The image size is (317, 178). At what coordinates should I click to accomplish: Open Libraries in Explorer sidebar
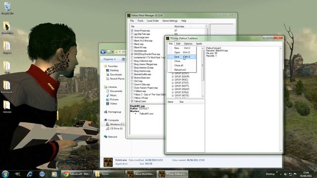(110, 87)
